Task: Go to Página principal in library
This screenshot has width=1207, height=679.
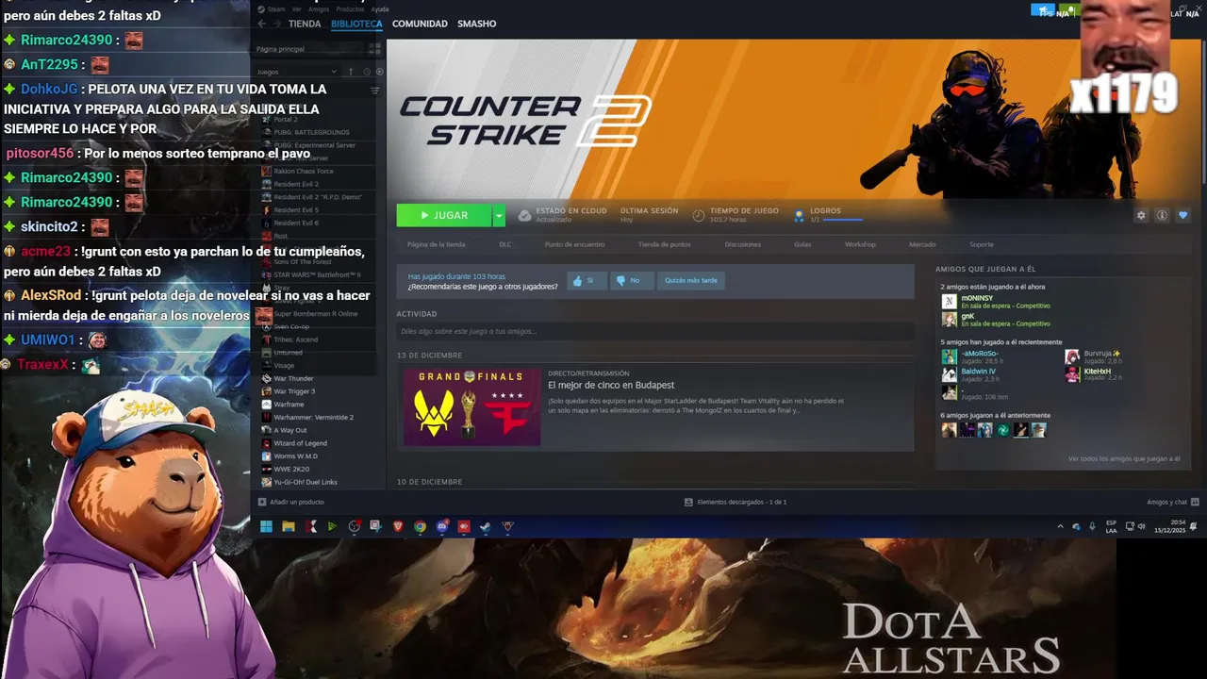Action: click(x=280, y=49)
